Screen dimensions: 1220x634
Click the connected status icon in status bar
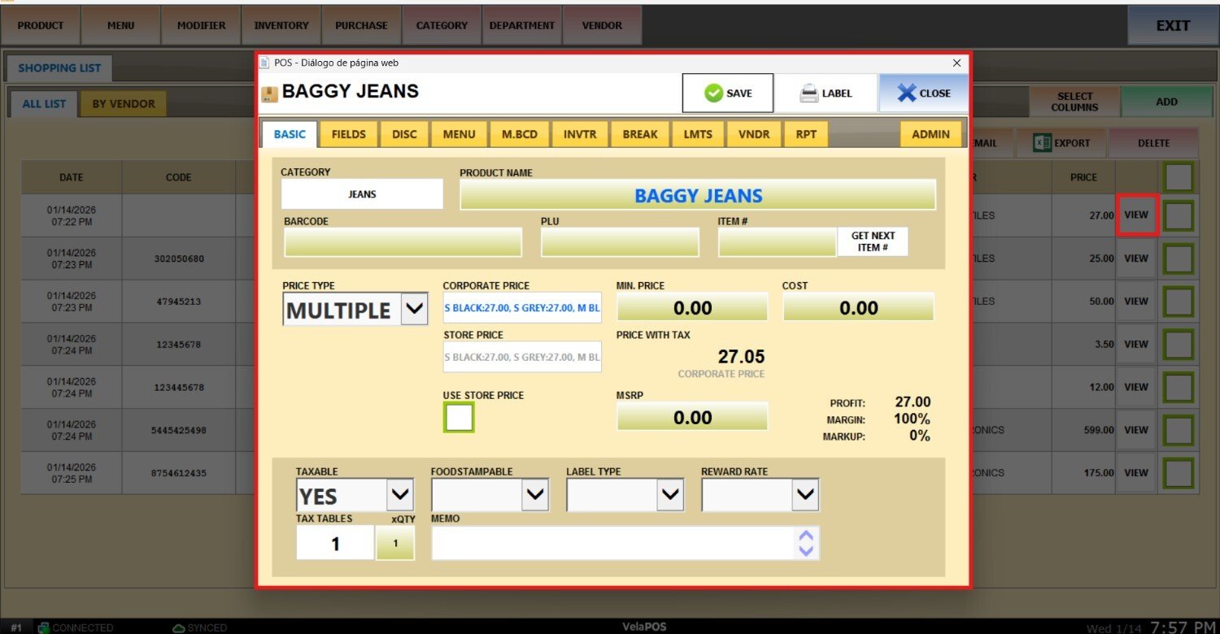pos(44,627)
